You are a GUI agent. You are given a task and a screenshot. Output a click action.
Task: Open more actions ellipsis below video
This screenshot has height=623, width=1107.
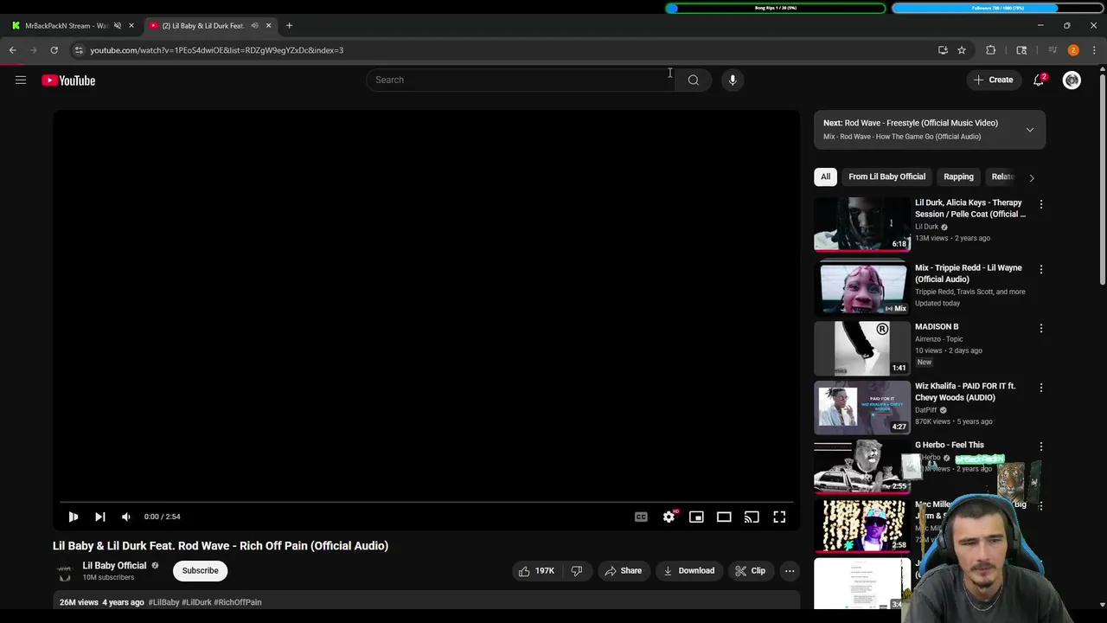point(790,571)
